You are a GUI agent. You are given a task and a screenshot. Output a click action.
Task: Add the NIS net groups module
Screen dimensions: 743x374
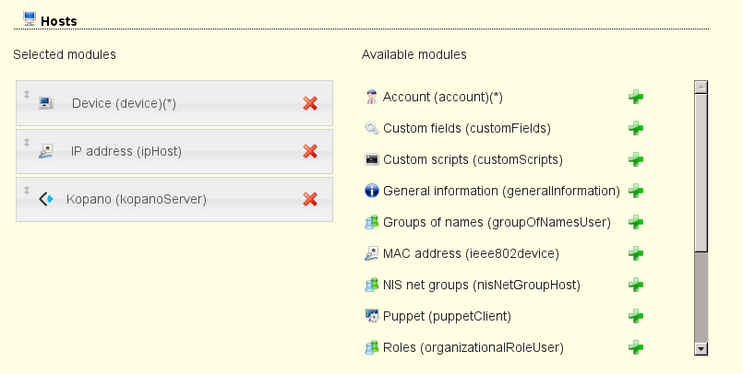click(636, 285)
